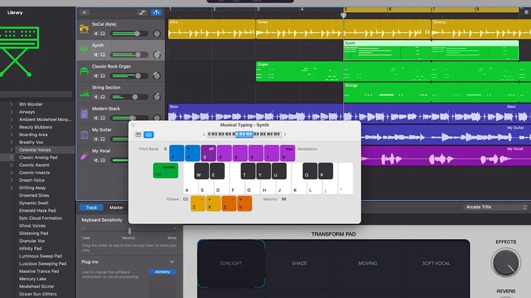
Task: Open the automation curve icon in track header
Action: pos(142,13)
